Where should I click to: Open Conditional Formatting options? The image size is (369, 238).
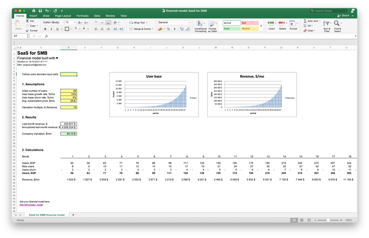[x=200, y=26]
